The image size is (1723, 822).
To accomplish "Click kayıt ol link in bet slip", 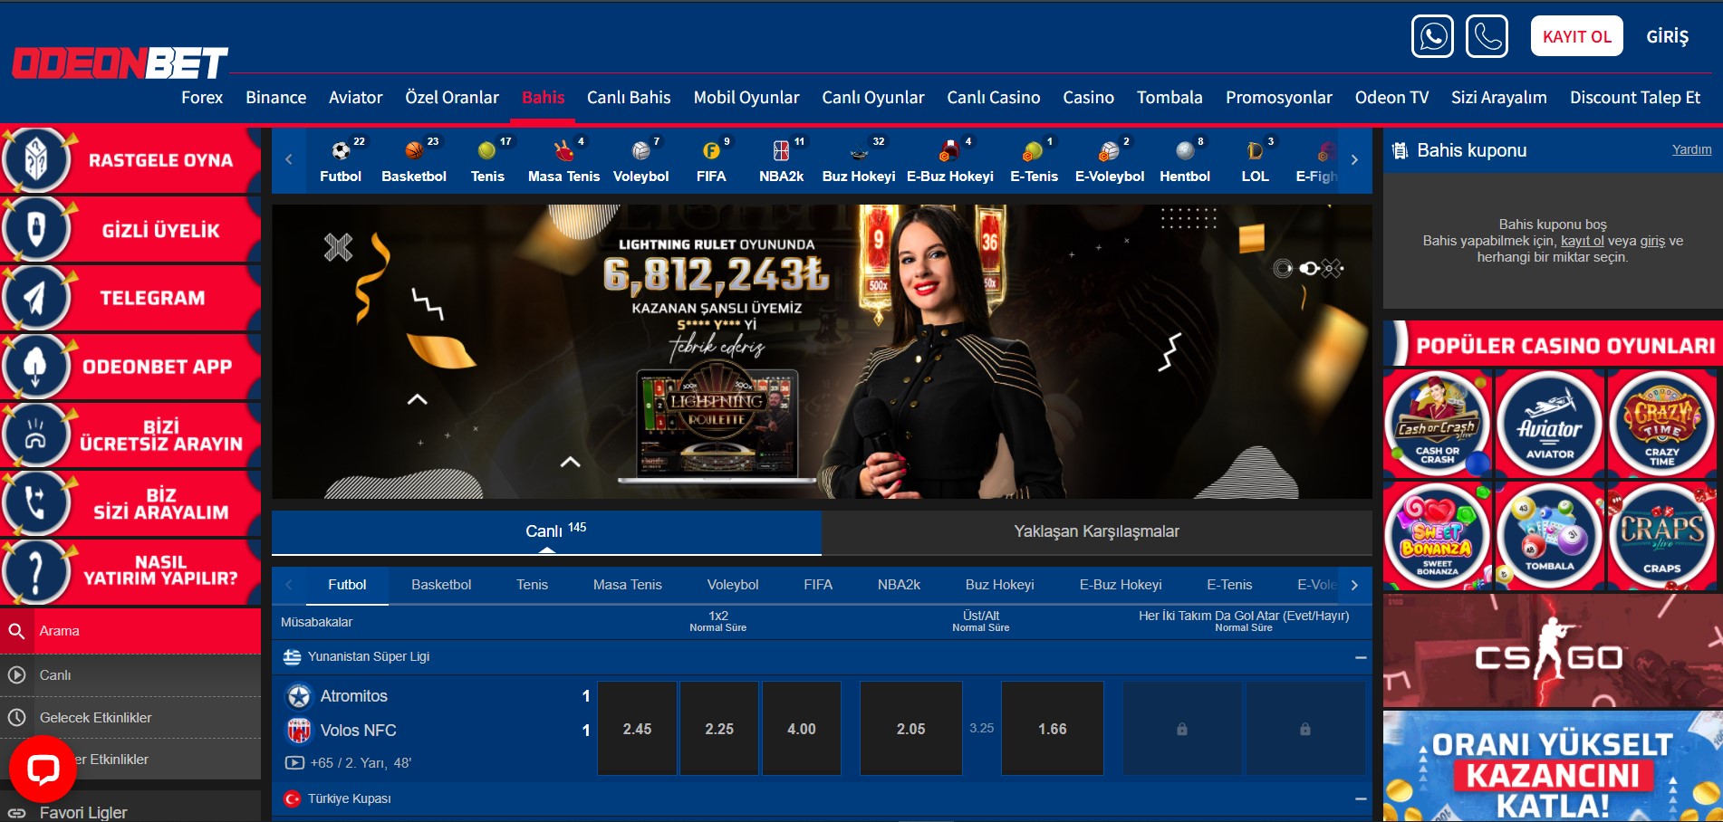I will click(1583, 241).
